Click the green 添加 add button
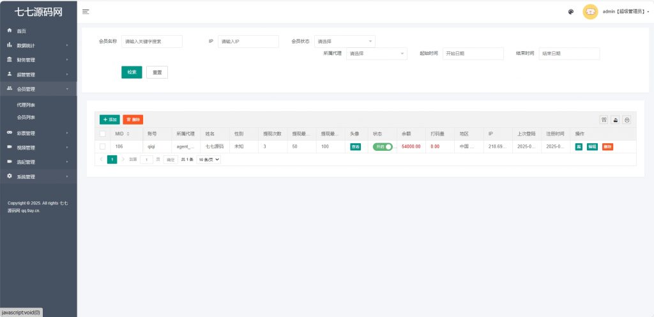 110,120
